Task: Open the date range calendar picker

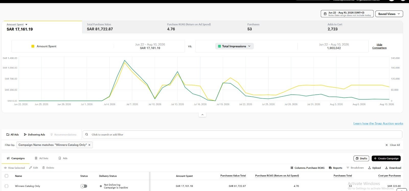Action: click(347, 14)
